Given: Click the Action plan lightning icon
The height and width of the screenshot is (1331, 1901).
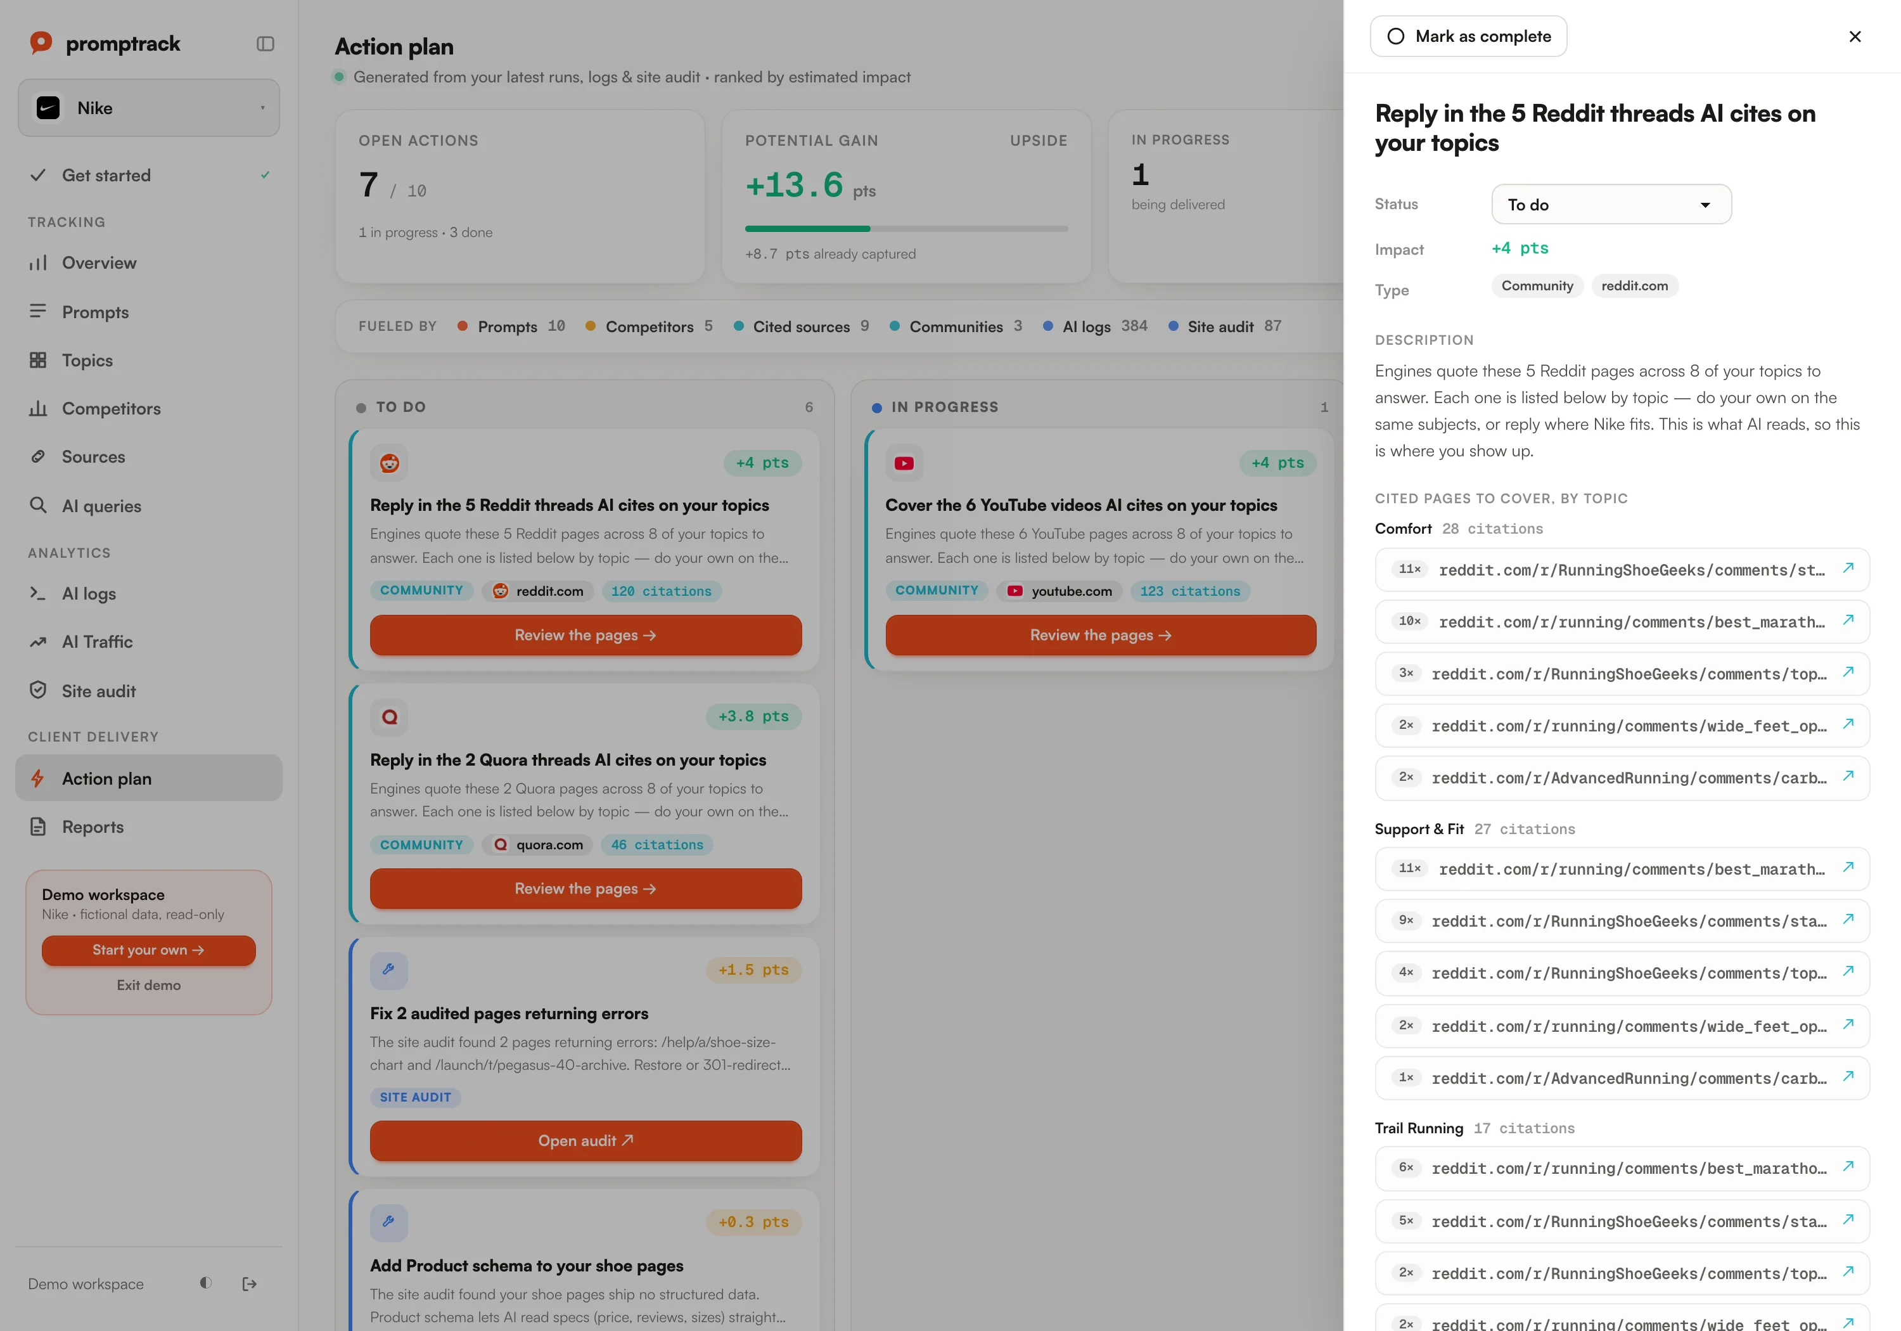Looking at the screenshot, I should tap(38, 778).
